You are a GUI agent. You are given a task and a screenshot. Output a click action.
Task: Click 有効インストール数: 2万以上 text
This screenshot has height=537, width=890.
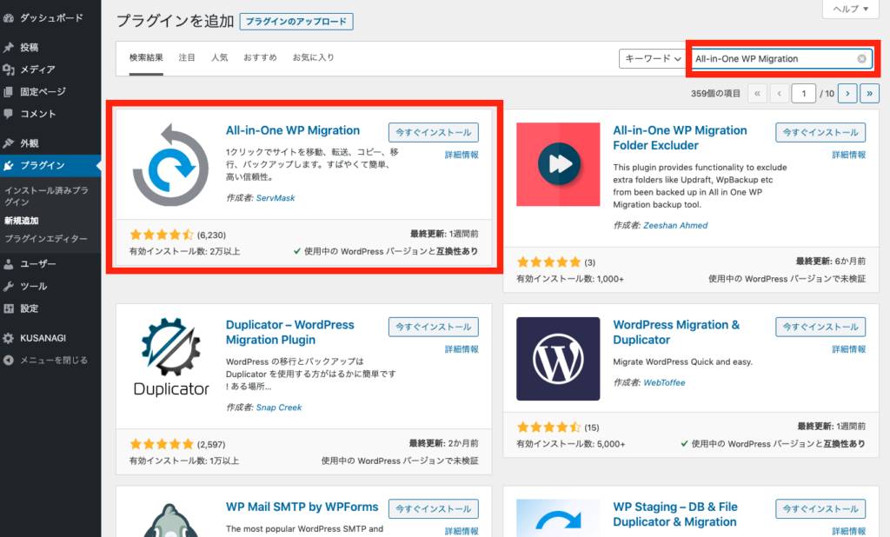pos(184,251)
